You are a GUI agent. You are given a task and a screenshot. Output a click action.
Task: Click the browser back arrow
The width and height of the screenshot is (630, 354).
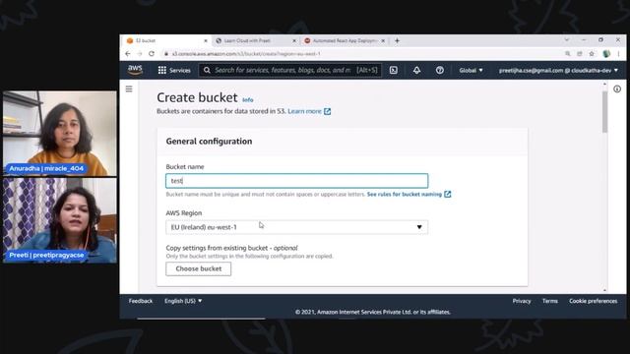128,54
